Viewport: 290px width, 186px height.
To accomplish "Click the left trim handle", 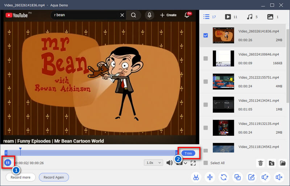I will coord(6,153).
